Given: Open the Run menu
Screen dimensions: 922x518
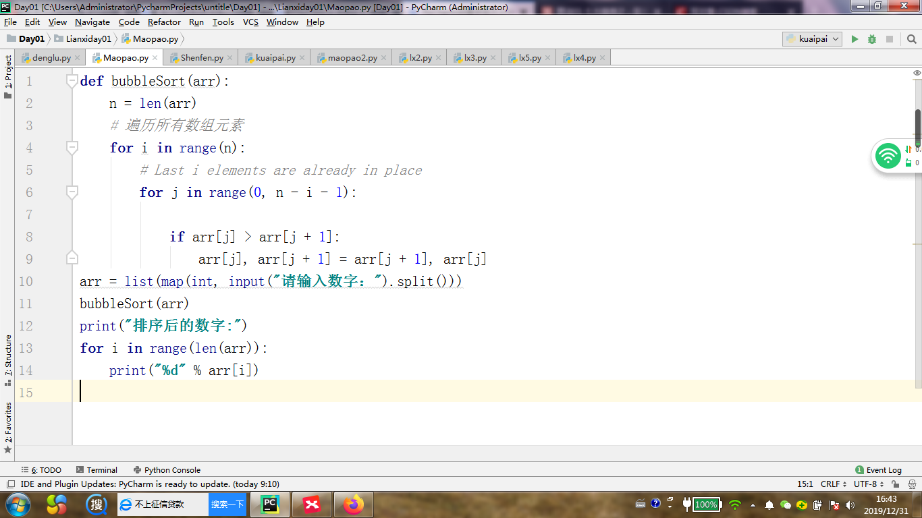Looking at the screenshot, I should (196, 22).
